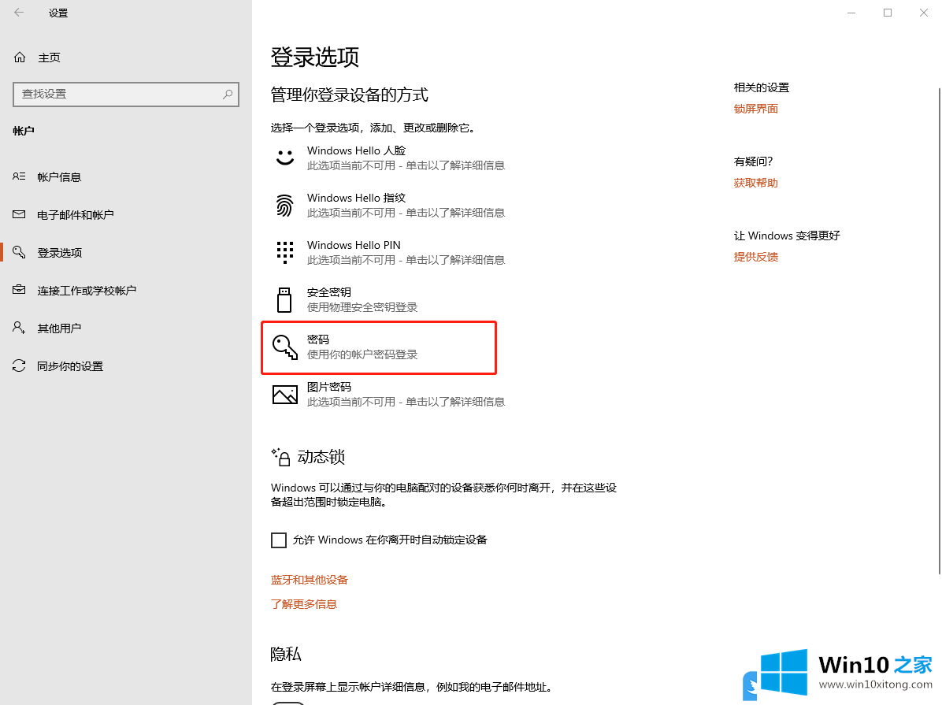Click the add-user icon for 其他用户
This screenshot has height=705, width=942.
[19, 328]
